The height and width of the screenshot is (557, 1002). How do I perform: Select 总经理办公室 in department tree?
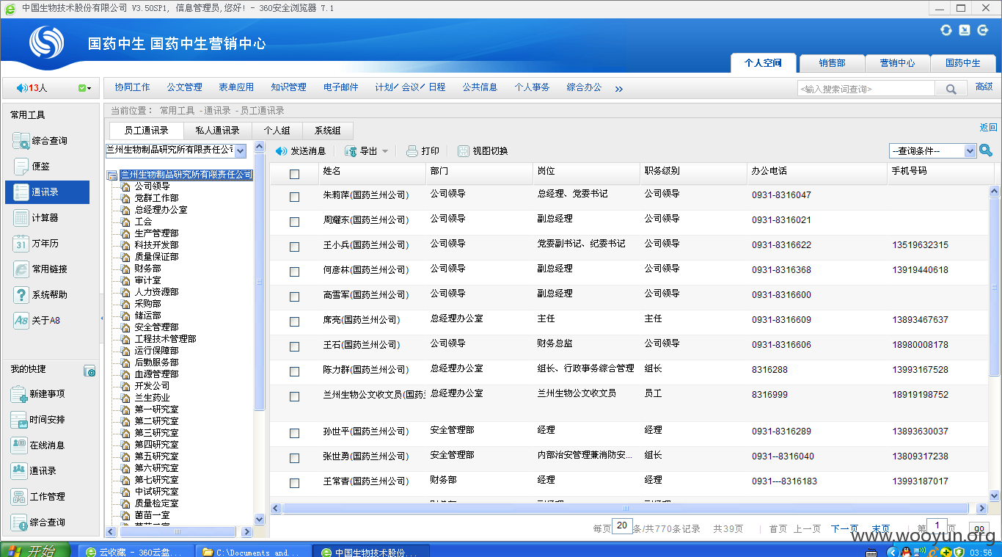(x=161, y=210)
